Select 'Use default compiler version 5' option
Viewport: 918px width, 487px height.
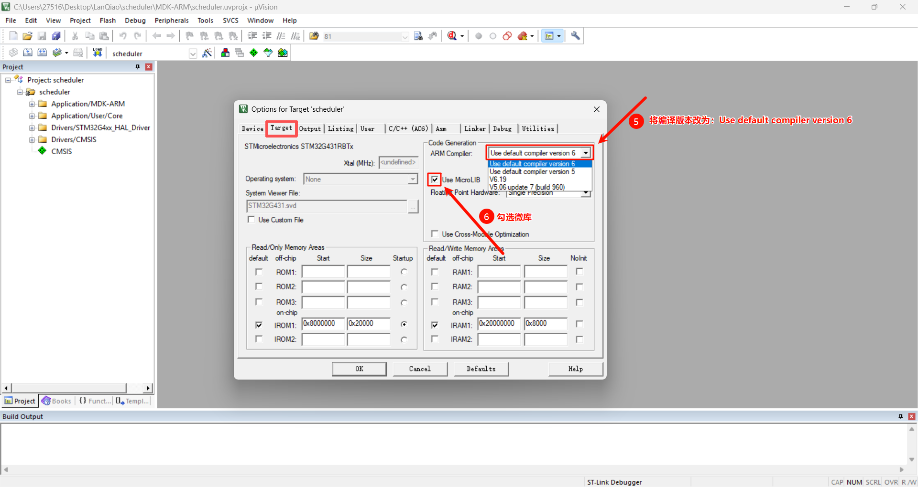coord(532,172)
